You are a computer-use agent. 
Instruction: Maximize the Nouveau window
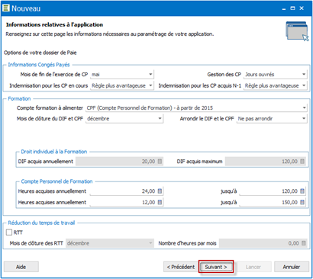pos(292,8)
